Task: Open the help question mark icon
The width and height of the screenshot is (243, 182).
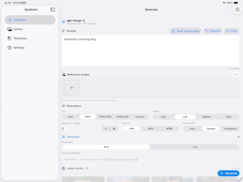Action: [237, 10]
